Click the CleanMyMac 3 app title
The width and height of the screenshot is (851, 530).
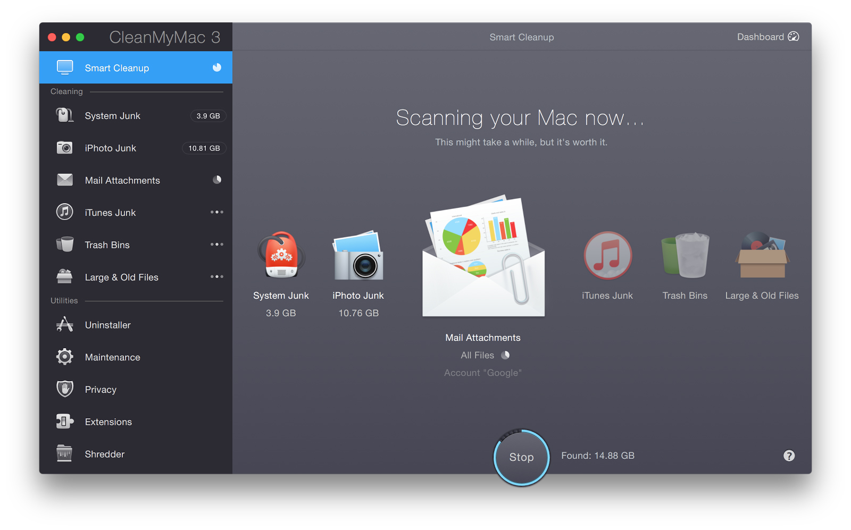coord(164,37)
